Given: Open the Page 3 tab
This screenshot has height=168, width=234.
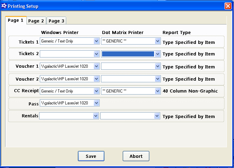Looking at the screenshot, I should click(56, 21).
